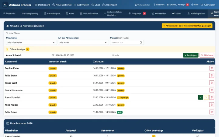Screen dimensions: 219x137
Task: Open the Verkaufsstellen-Vergleich tab
Action: click(x=113, y=14)
